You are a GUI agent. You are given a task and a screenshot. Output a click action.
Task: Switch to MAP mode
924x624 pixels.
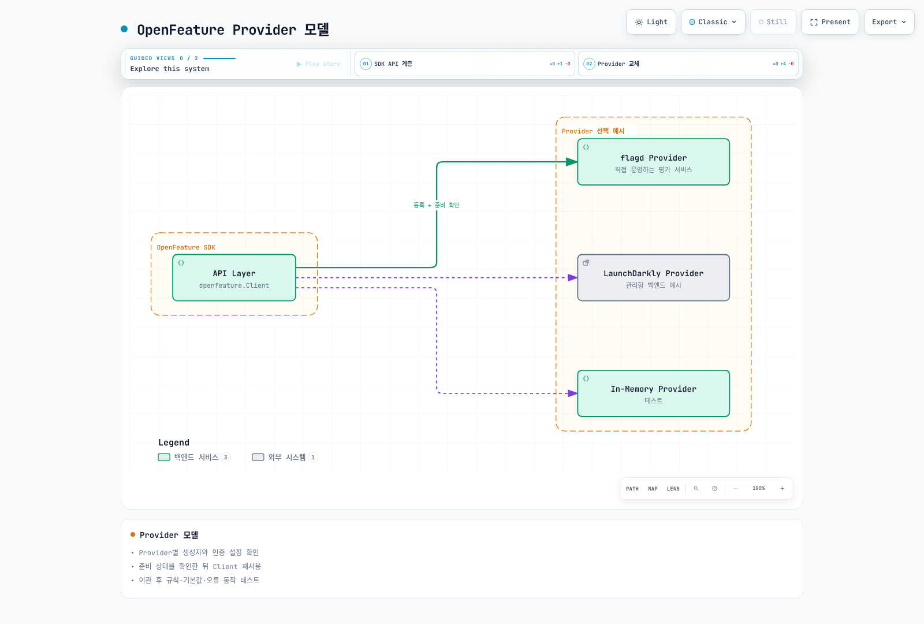coord(653,489)
